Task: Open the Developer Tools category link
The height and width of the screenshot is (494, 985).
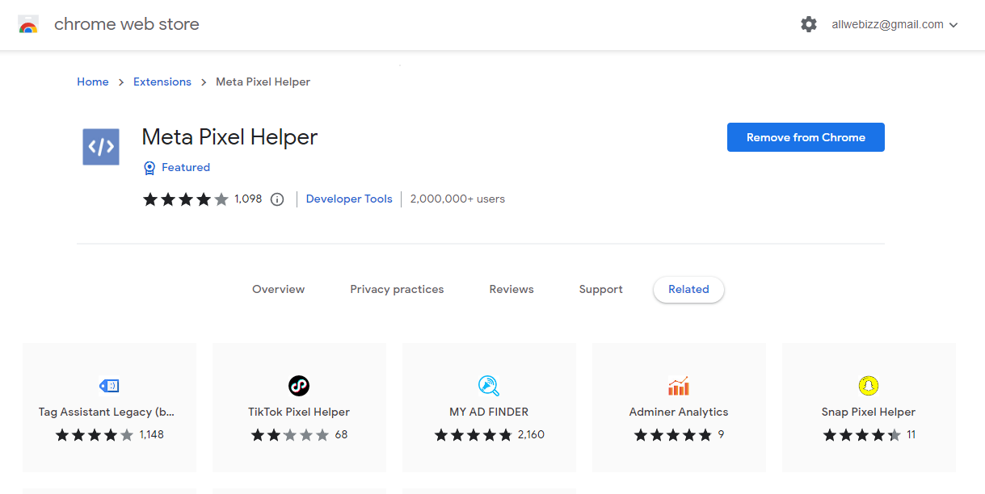Action: (349, 199)
